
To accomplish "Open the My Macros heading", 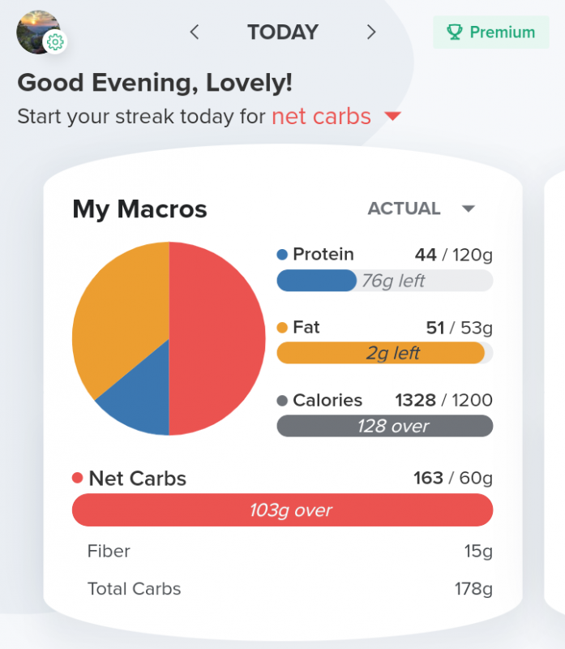I will click(x=139, y=209).
